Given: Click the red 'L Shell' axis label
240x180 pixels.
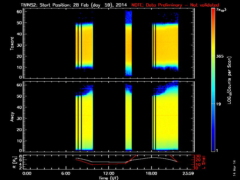Looking at the screenshot, I should (203, 162).
